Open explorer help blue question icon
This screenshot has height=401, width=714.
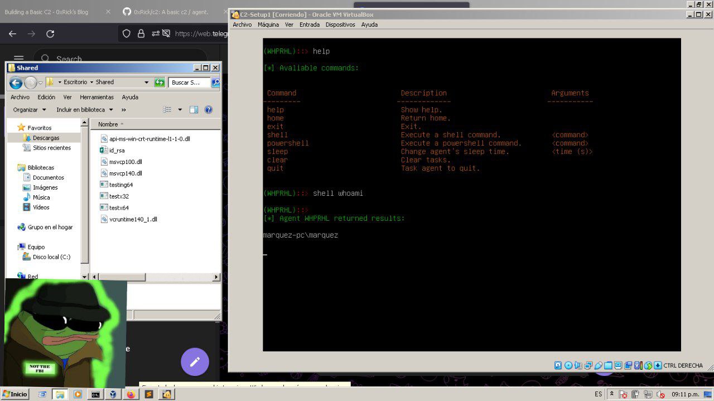tap(209, 110)
